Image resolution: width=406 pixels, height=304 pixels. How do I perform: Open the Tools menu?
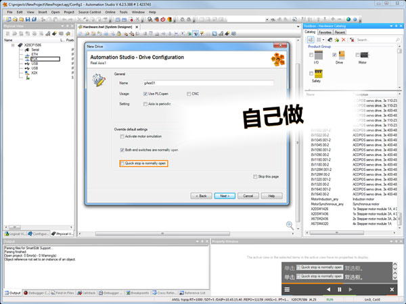(124, 12)
